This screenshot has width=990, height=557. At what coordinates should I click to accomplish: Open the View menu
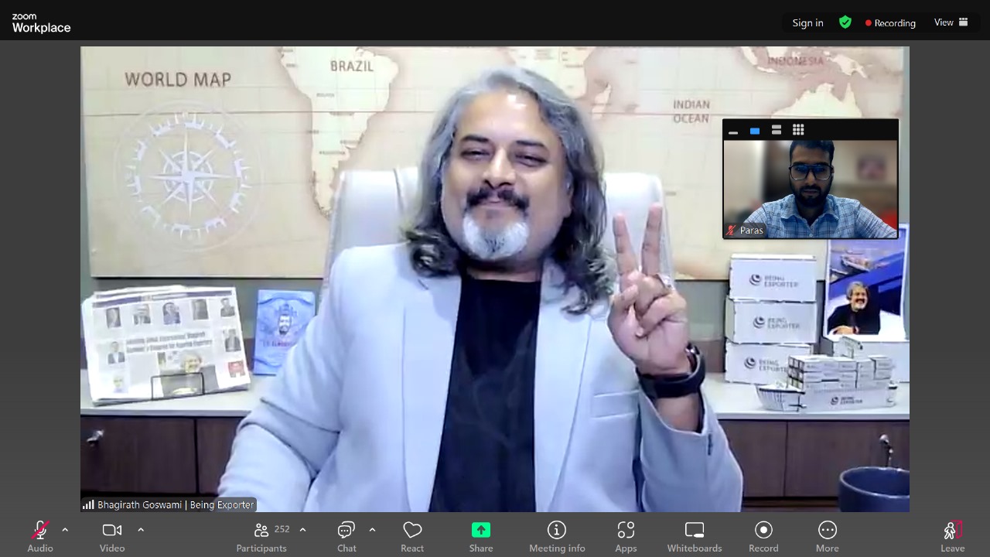coord(951,22)
